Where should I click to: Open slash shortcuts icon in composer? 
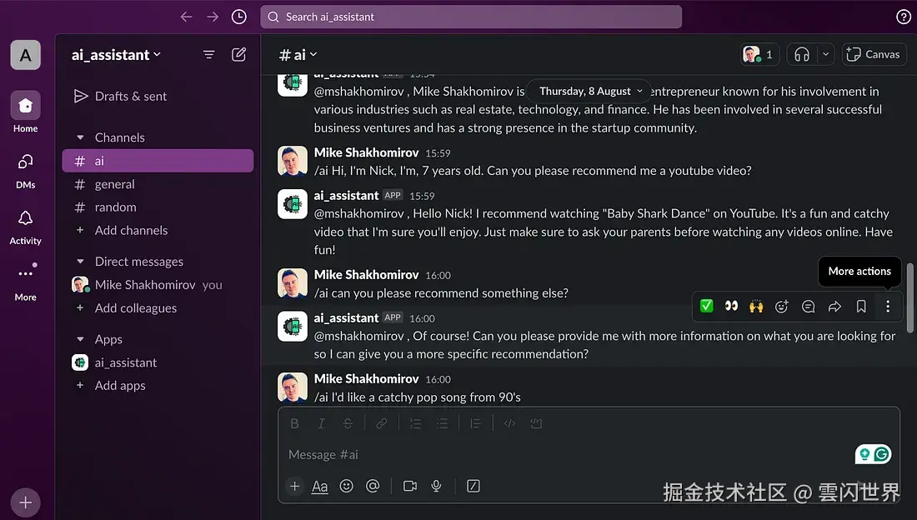pyautogui.click(x=474, y=486)
